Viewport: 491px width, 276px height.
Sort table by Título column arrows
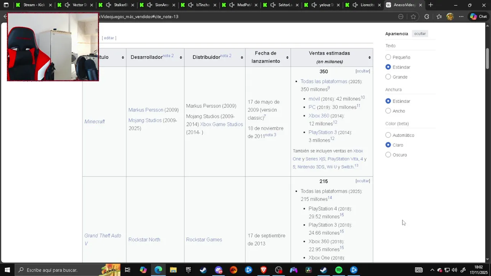click(x=123, y=58)
